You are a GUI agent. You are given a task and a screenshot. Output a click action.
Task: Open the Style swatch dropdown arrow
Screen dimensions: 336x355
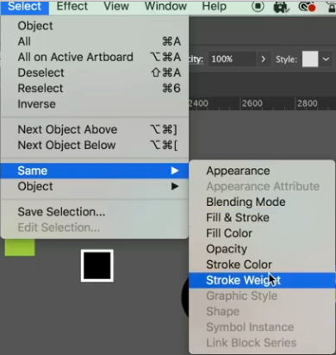click(x=326, y=59)
